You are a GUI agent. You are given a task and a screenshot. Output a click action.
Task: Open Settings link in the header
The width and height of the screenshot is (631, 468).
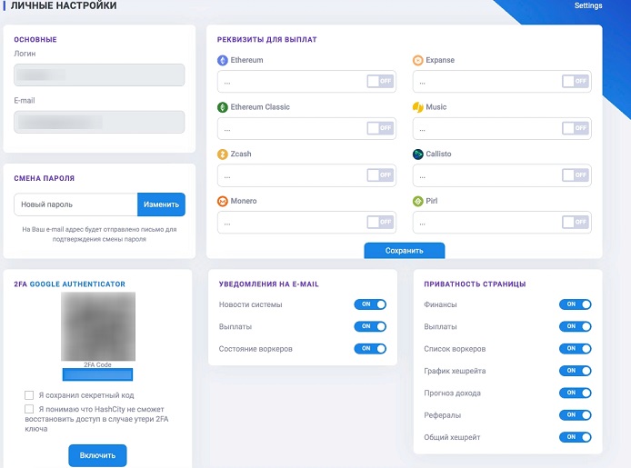point(588,5)
